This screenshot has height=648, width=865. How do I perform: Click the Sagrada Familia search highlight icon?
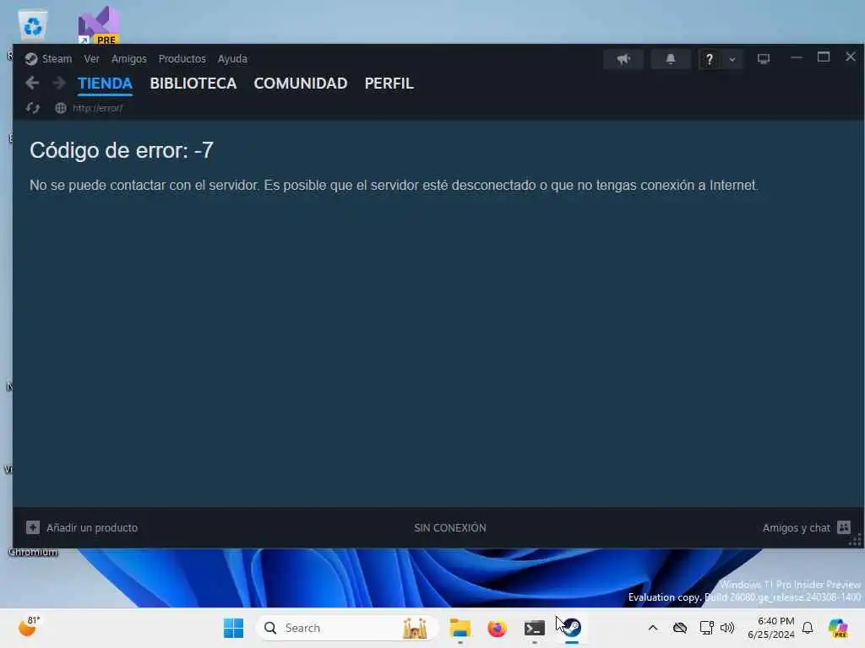tap(415, 628)
